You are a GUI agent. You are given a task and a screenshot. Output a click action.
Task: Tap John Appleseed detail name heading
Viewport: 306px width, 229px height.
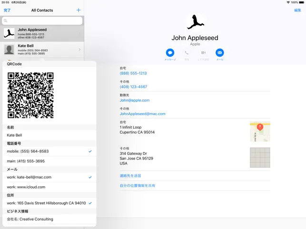click(x=195, y=38)
